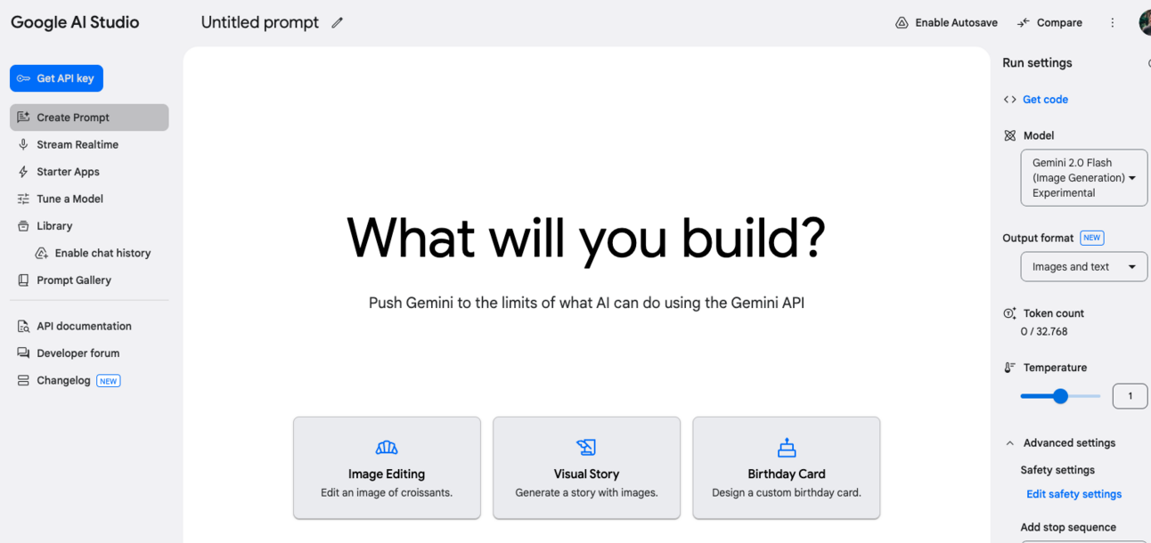Image resolution: width=1151 pixels, height=543 pixels.
Task: Click the Temperature value input box
Action: (x=1130, y=396)
